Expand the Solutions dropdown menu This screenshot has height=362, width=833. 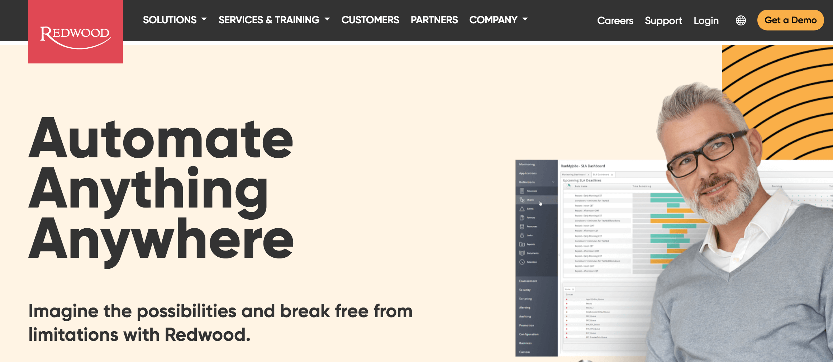pyautogui.click(x=175, y=20)
